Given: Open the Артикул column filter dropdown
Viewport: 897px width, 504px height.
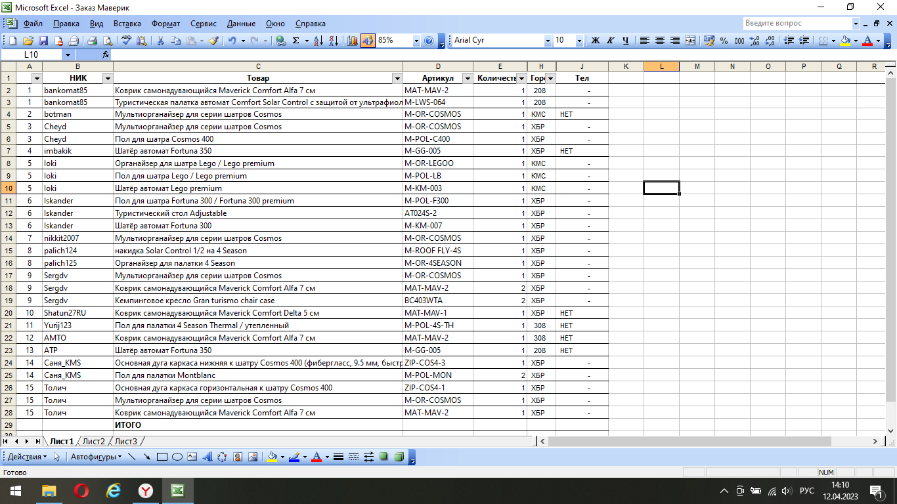Looking at the screenshot, I should pos(467,79).
